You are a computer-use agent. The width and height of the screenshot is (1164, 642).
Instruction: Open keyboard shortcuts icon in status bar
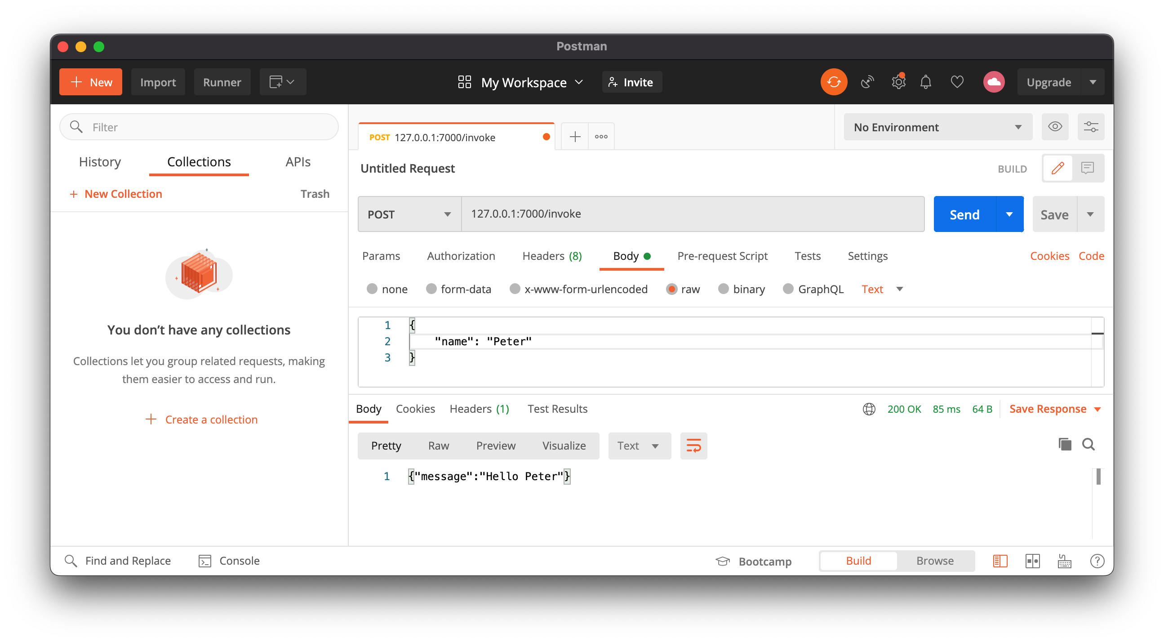point(1064,561)
